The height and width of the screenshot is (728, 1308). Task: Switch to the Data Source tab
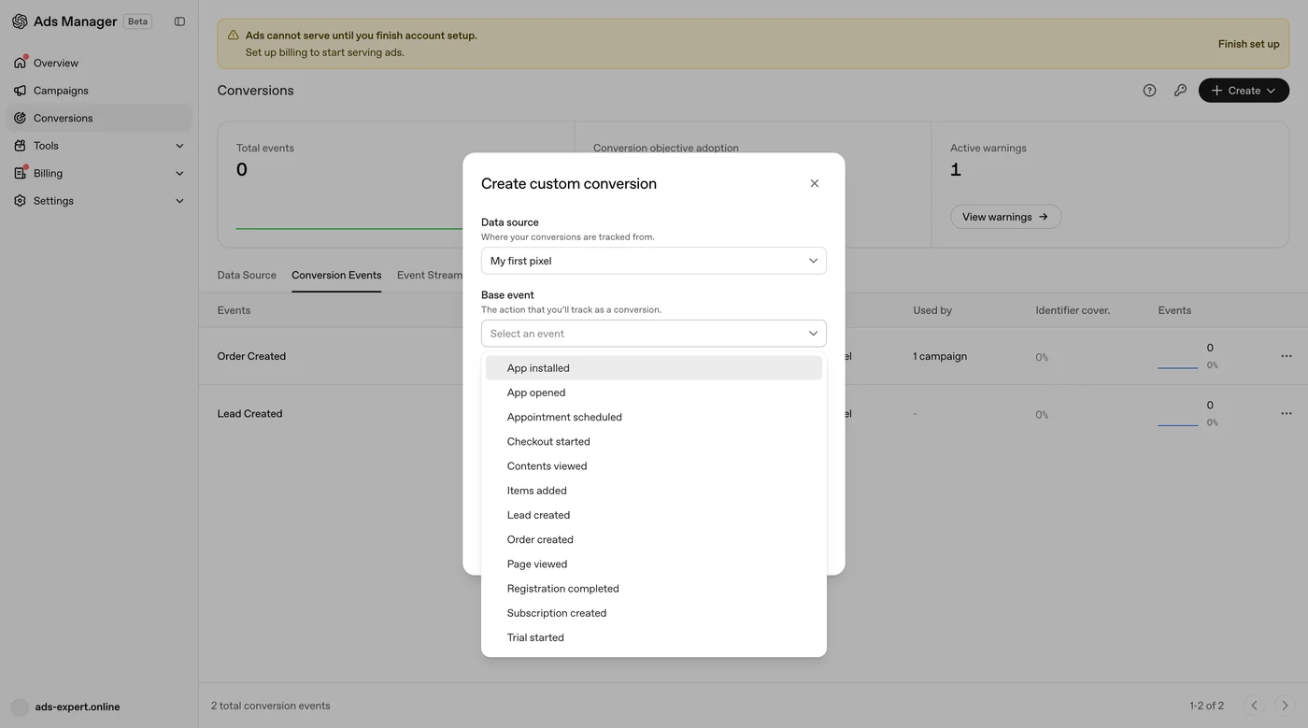[247, 275]
